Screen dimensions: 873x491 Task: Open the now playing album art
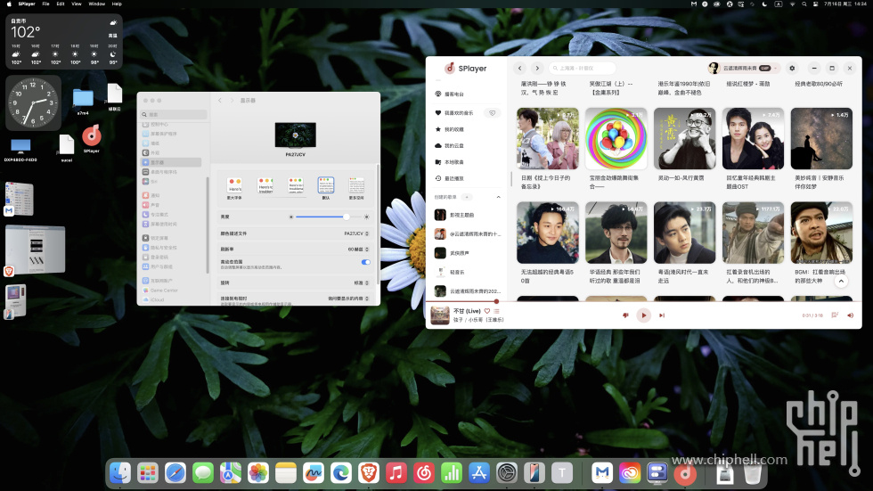pos(440,315)
